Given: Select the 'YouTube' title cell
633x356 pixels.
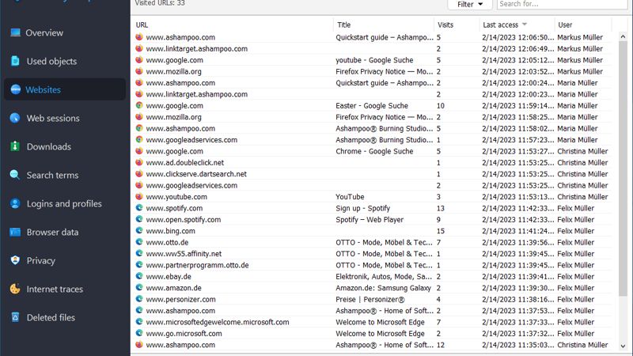Looking at the screenshot, I should (x=350, y=197).
